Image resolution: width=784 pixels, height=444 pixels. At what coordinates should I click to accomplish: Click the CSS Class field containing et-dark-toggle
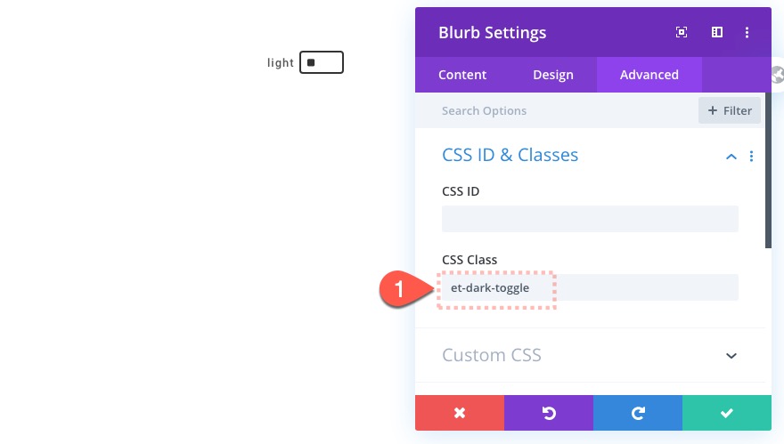(x=590, y=287)
